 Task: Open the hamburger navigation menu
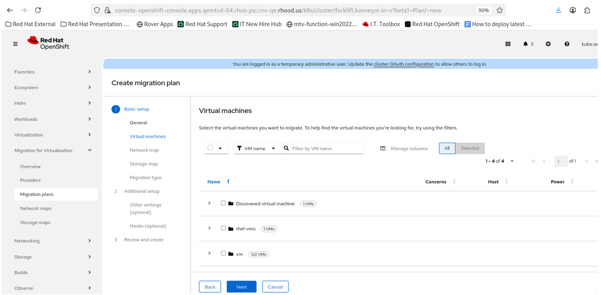click(16, 44)
